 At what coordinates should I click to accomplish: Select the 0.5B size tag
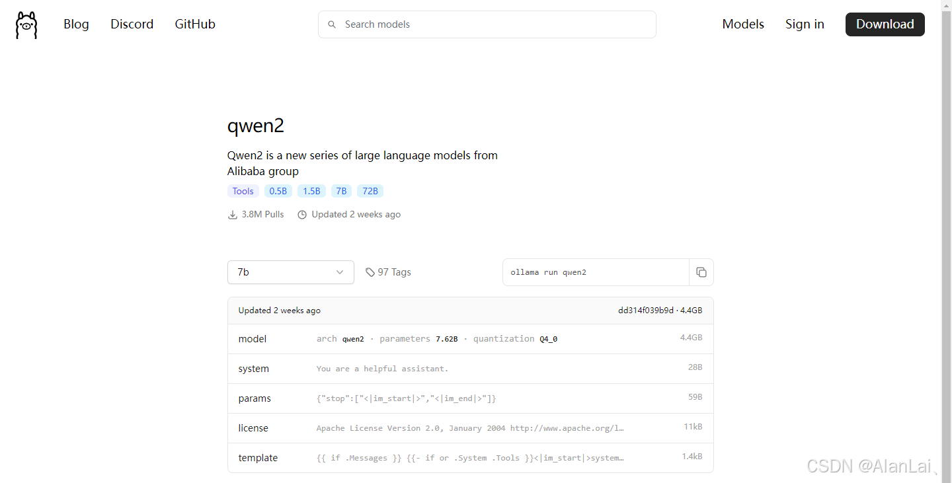(278, 190)
